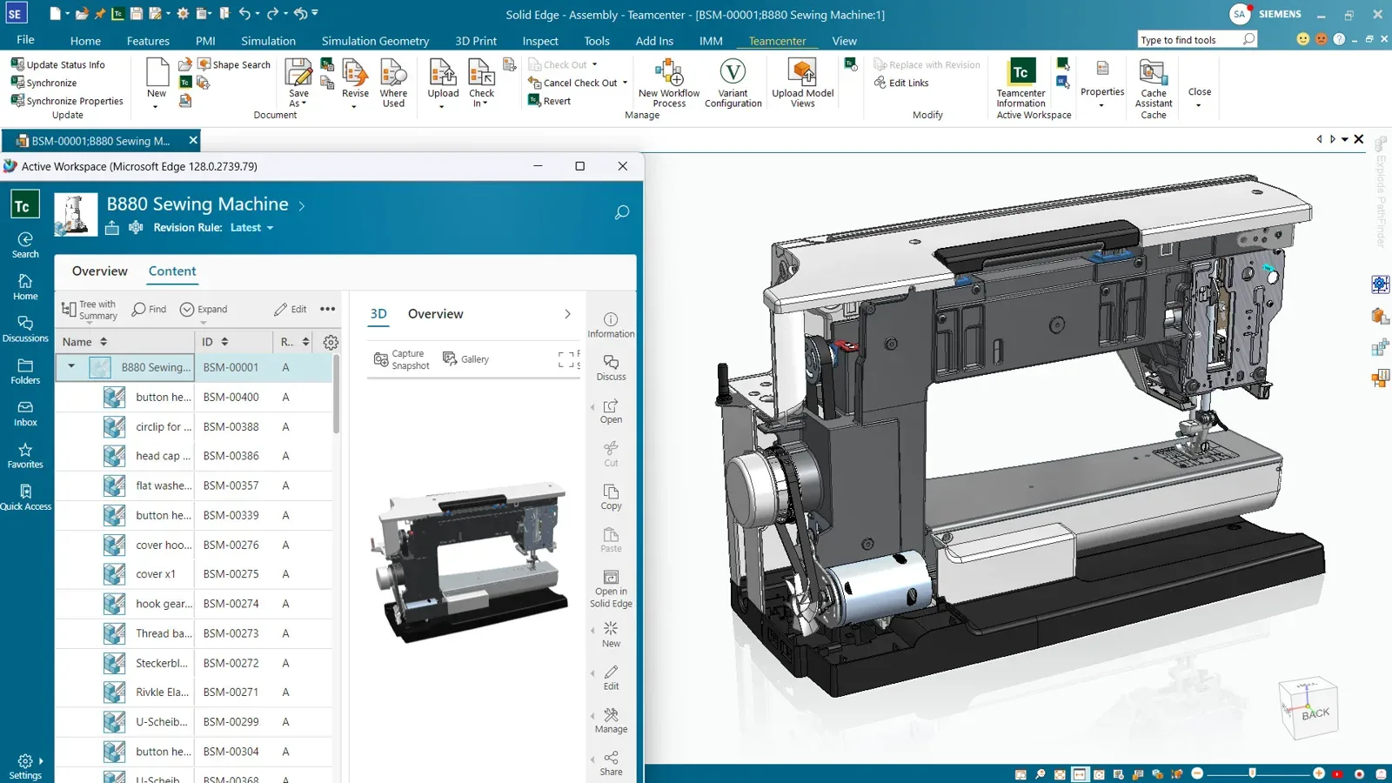Click Synchronize Properties
This screenshot has width=1392, height=783.
[67, 101]
